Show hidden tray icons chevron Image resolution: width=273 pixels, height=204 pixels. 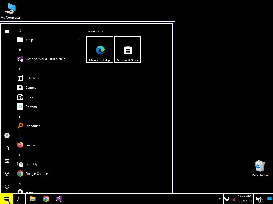(220, 199)
